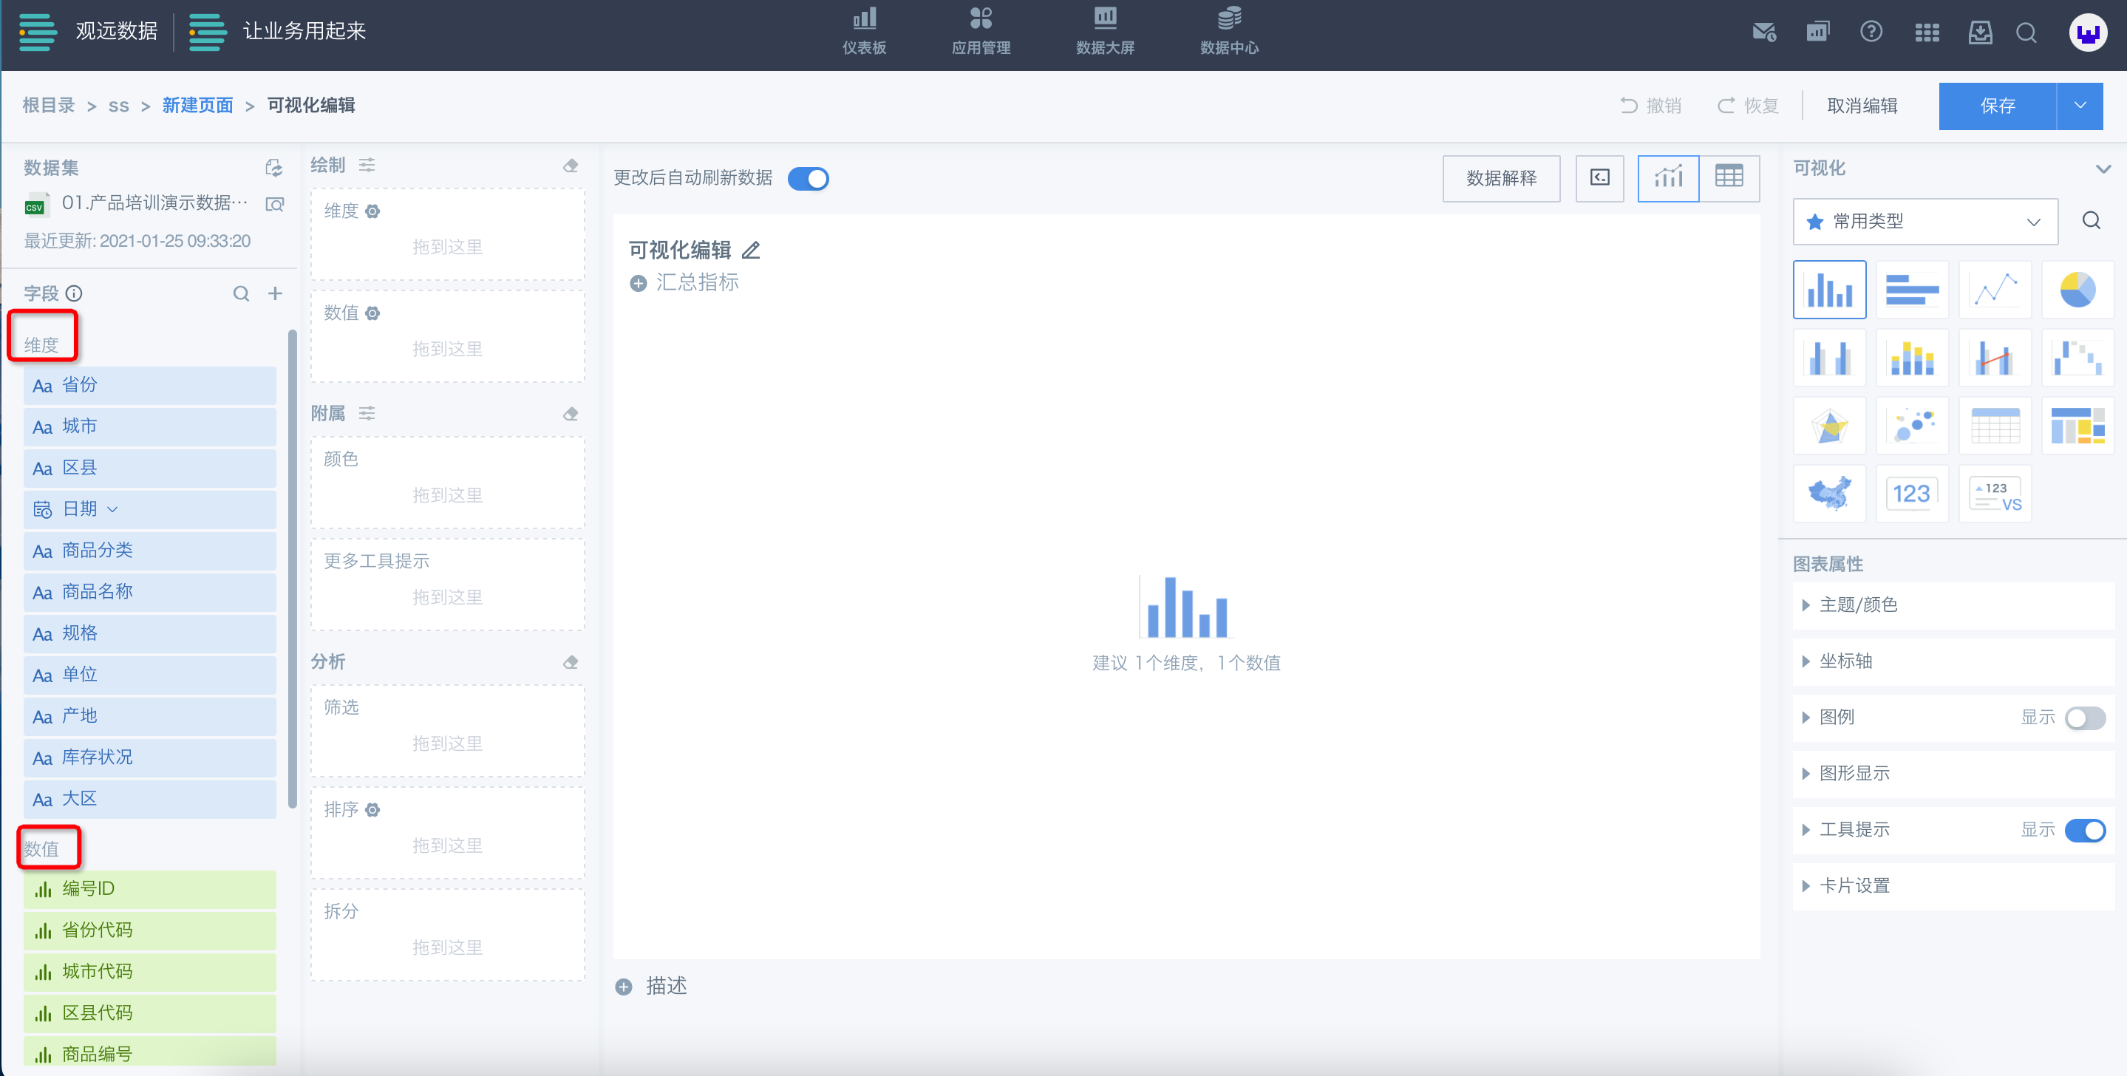Go to 仪表板 in top navigation

tap(864, 31)
